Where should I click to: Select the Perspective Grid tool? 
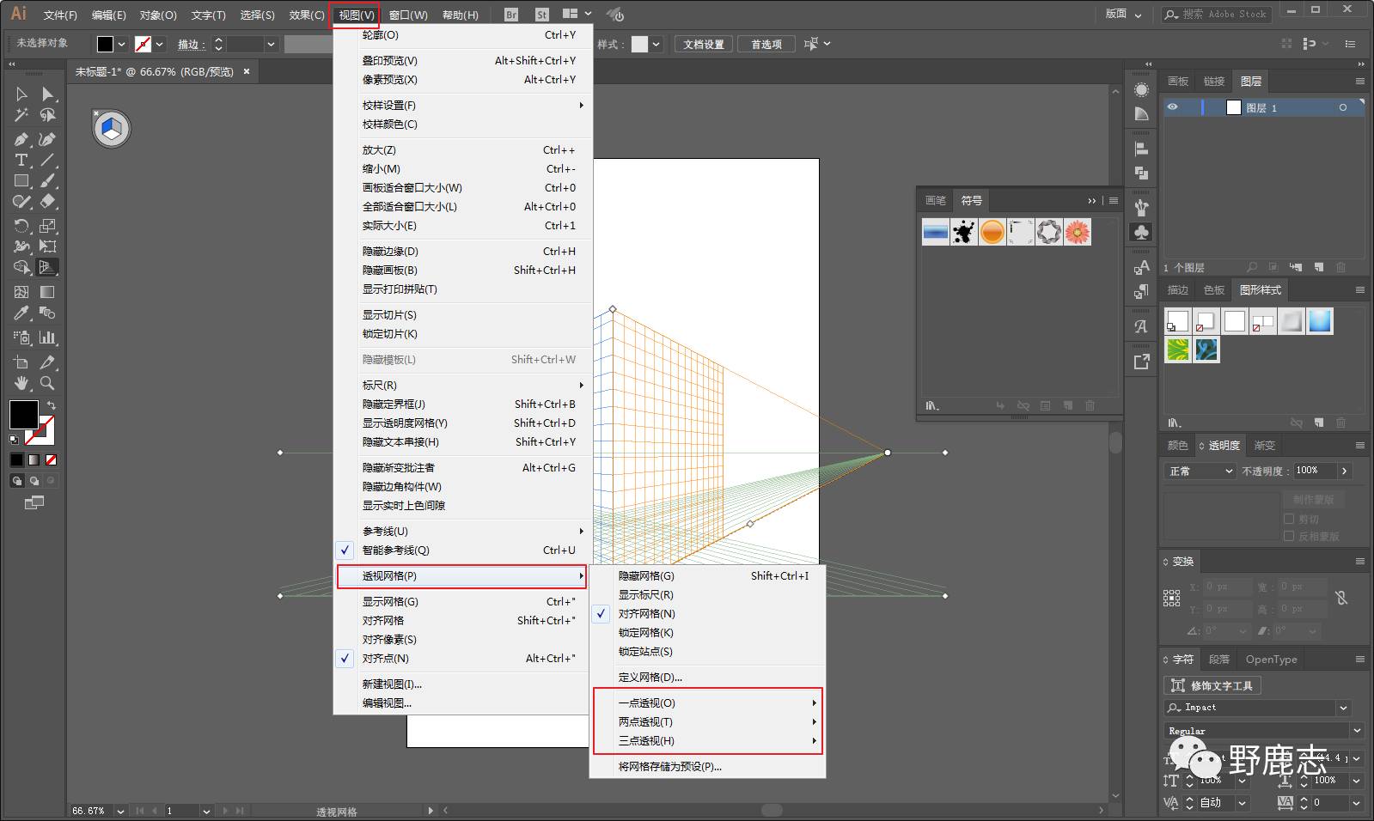coord(47,267)
